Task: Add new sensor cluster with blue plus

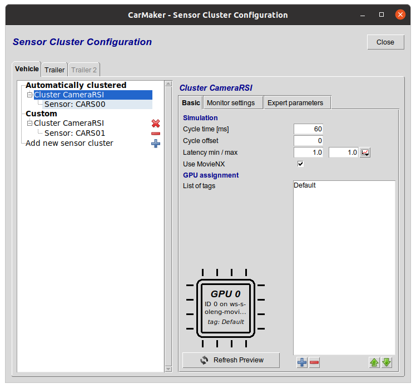Action: [x=156, y=144]
